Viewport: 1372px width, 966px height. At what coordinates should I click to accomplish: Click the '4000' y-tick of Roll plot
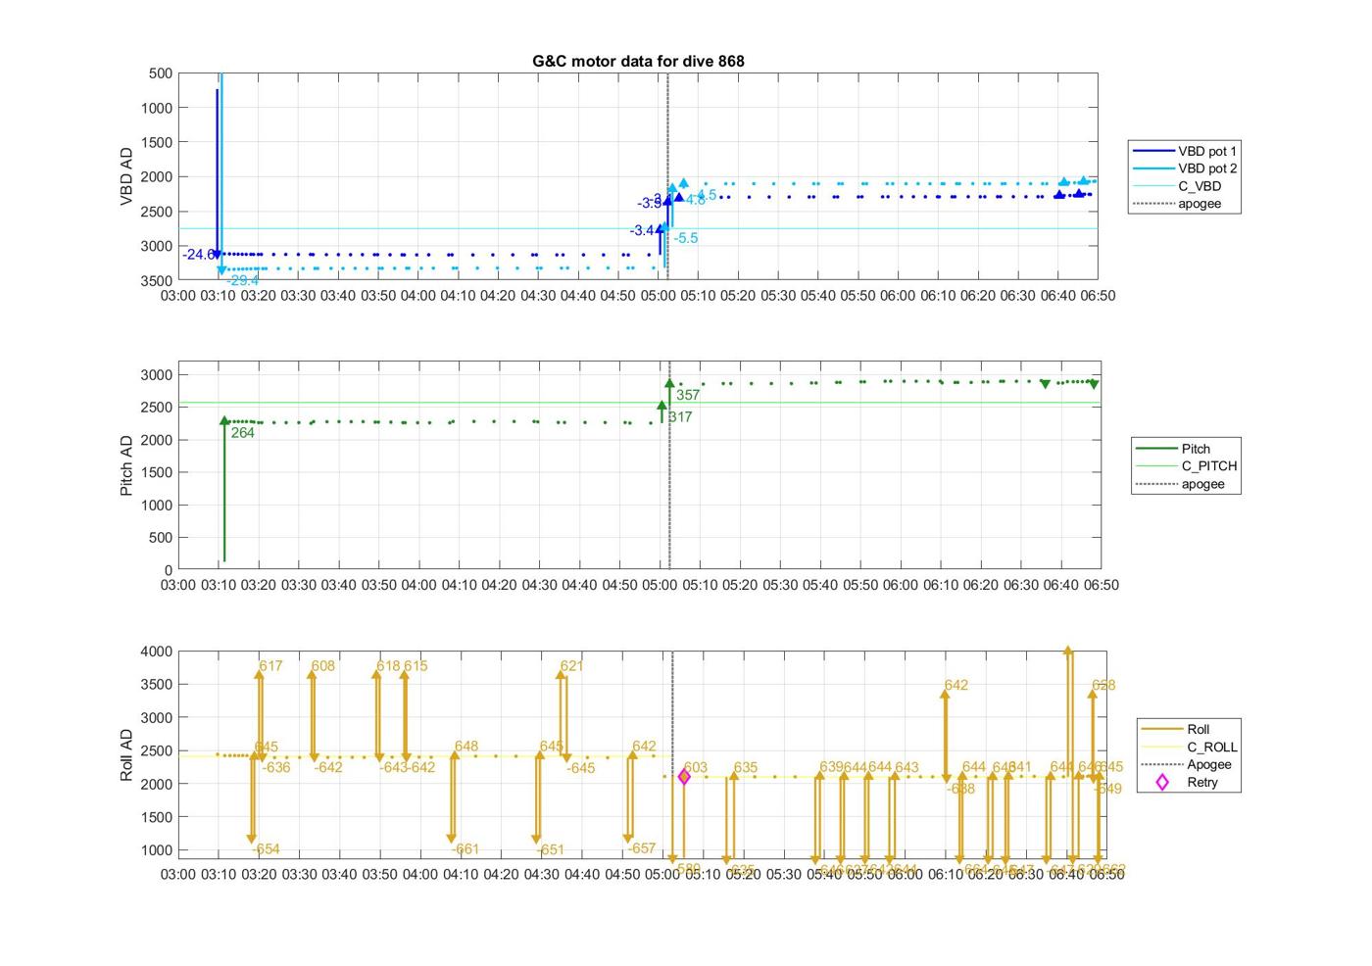(x=157, y=652)
